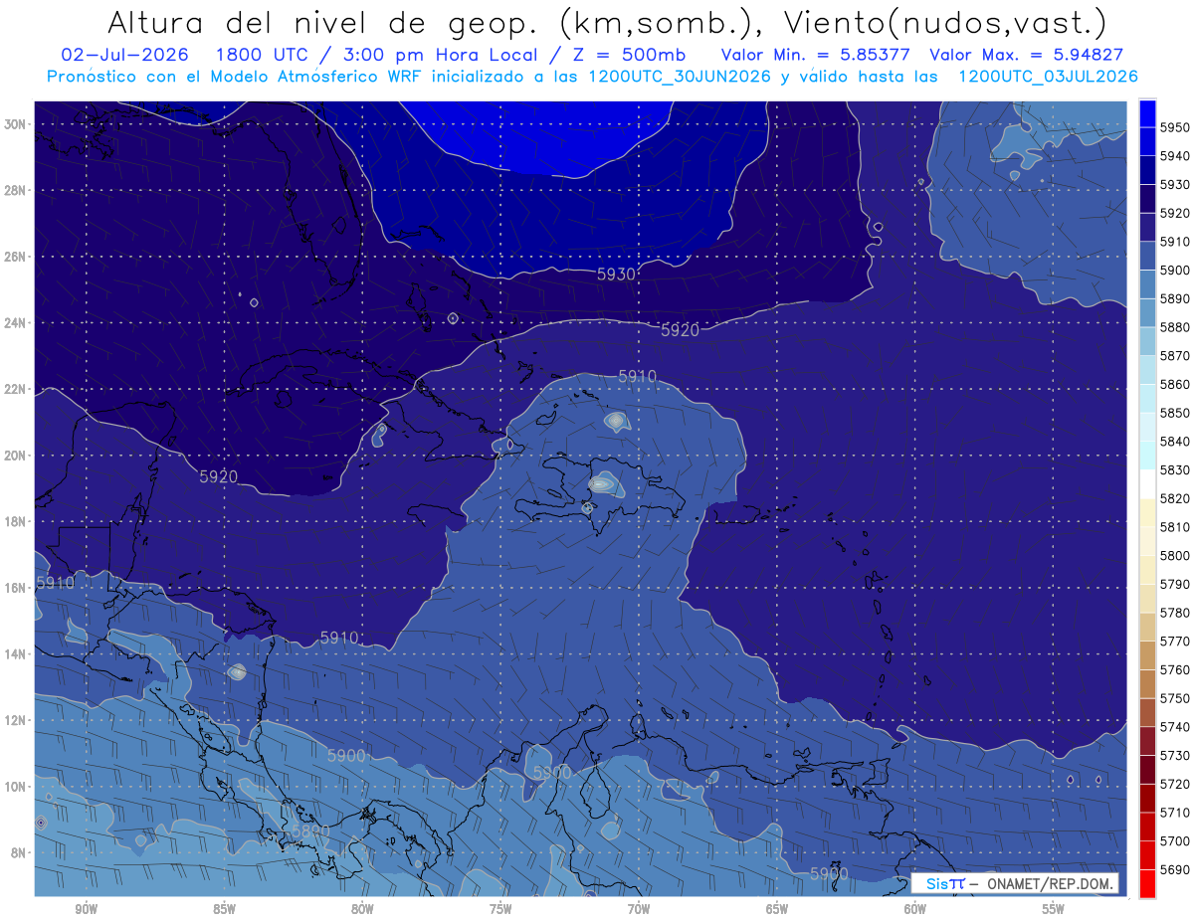Click the 90W longitude axis label
The image size is (1194, 922).
pos(87,909)
